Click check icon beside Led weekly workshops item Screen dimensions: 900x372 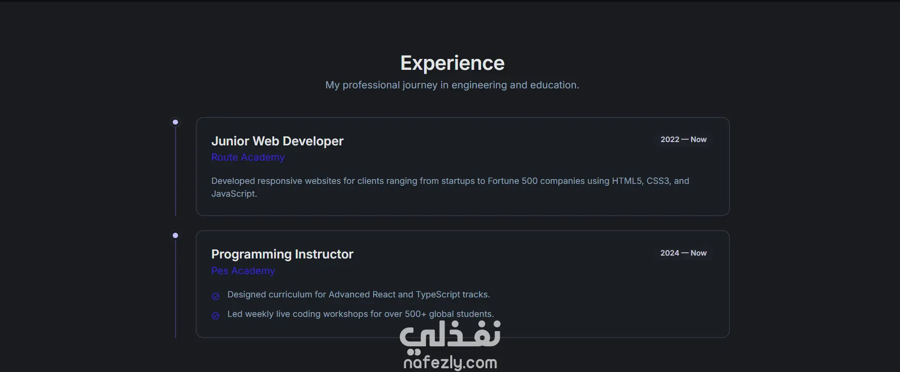216,316
